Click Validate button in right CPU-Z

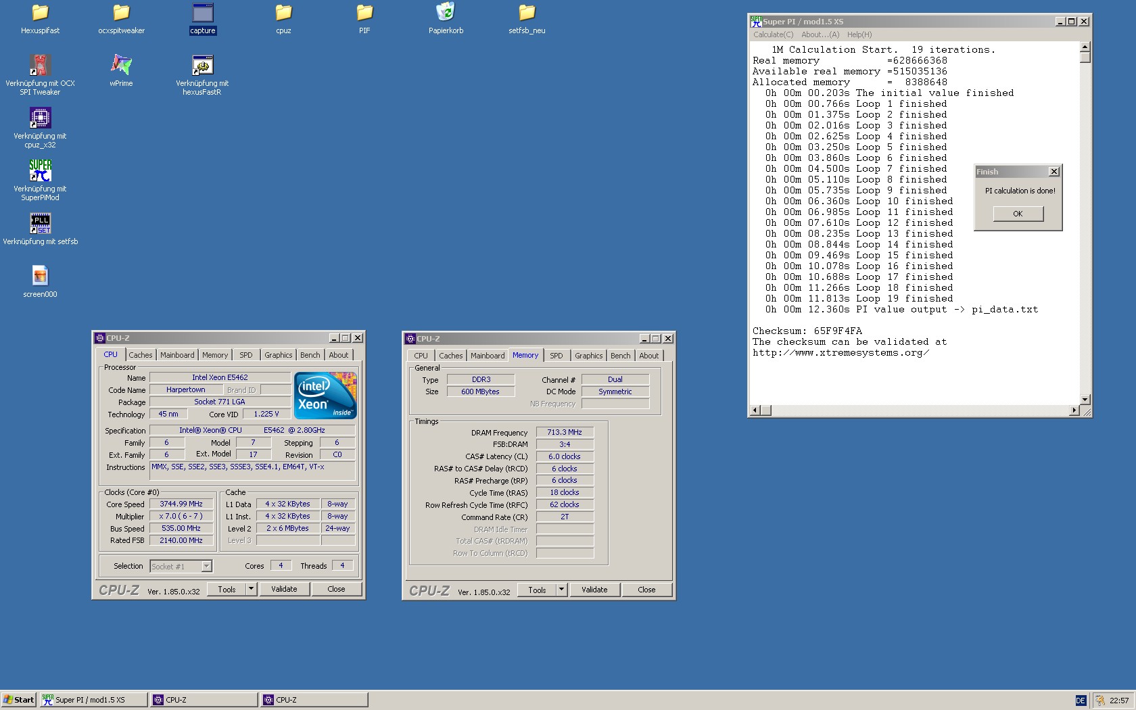click(x=594, y=590)
